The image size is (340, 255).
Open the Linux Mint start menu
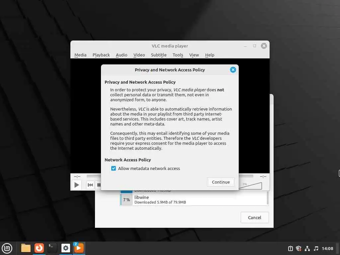pyautogui.click(x=7, y=248)
